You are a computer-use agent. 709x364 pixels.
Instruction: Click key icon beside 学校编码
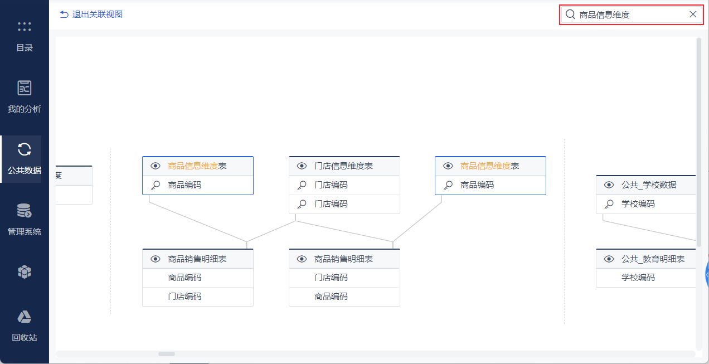click(609, 204)
